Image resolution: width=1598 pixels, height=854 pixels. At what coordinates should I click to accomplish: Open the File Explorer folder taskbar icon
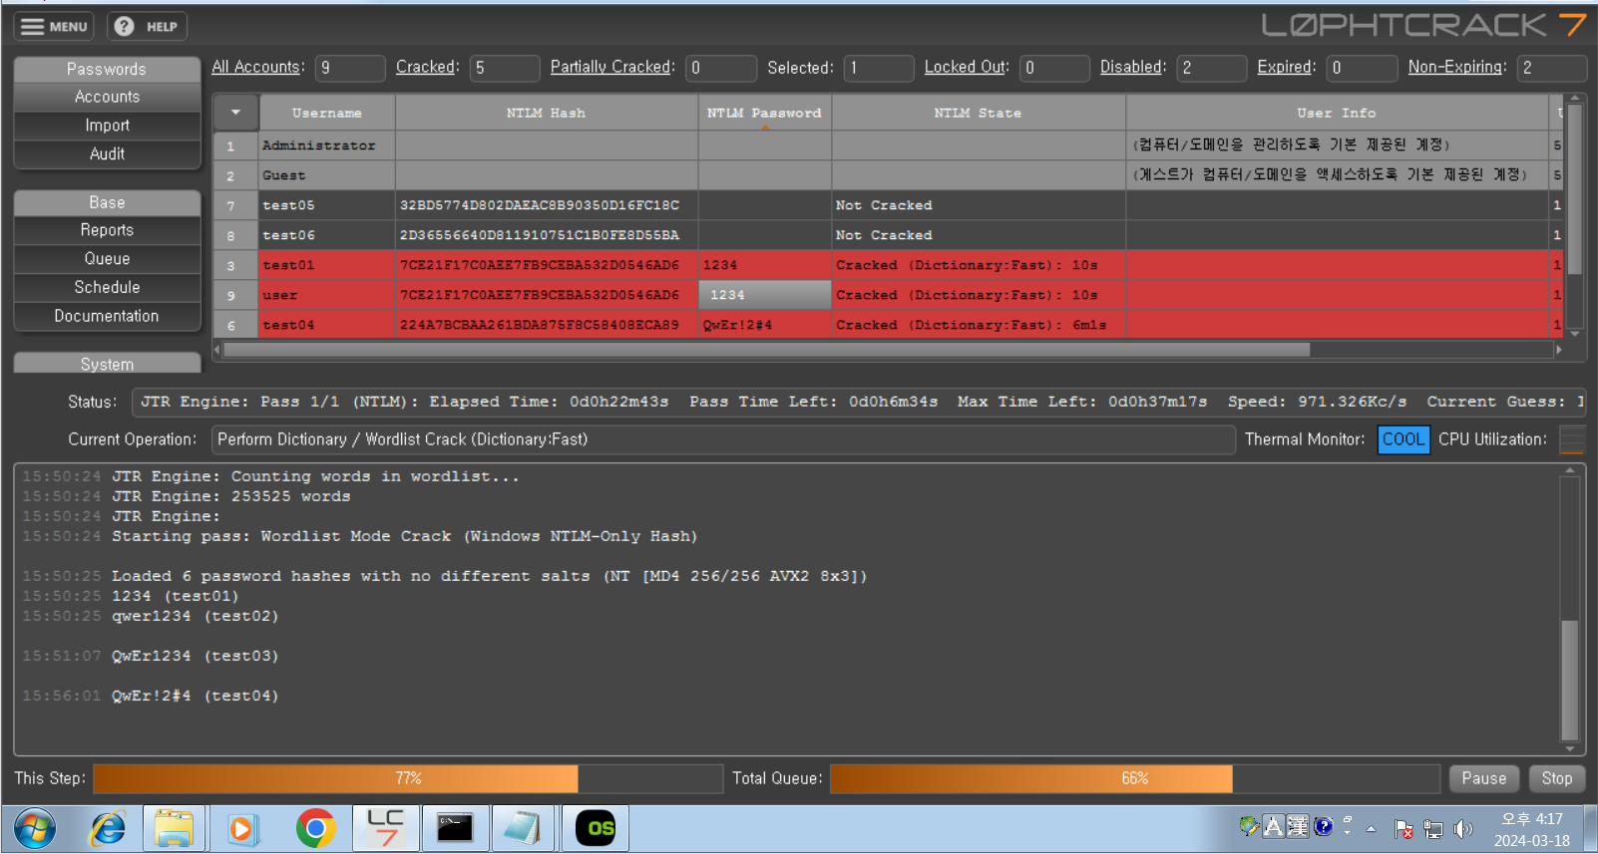coord(174,829)
